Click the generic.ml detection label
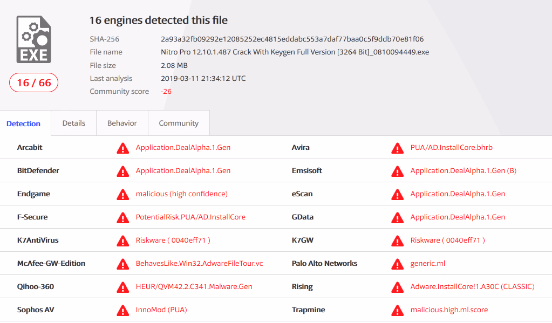 click(428, 264)
